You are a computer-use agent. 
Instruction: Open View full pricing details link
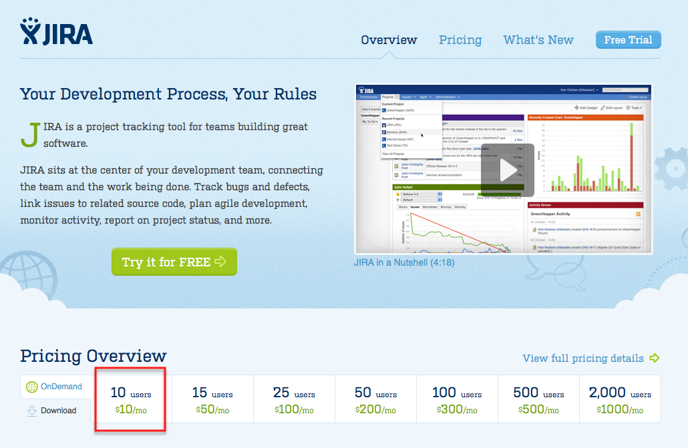click(583, 358)
